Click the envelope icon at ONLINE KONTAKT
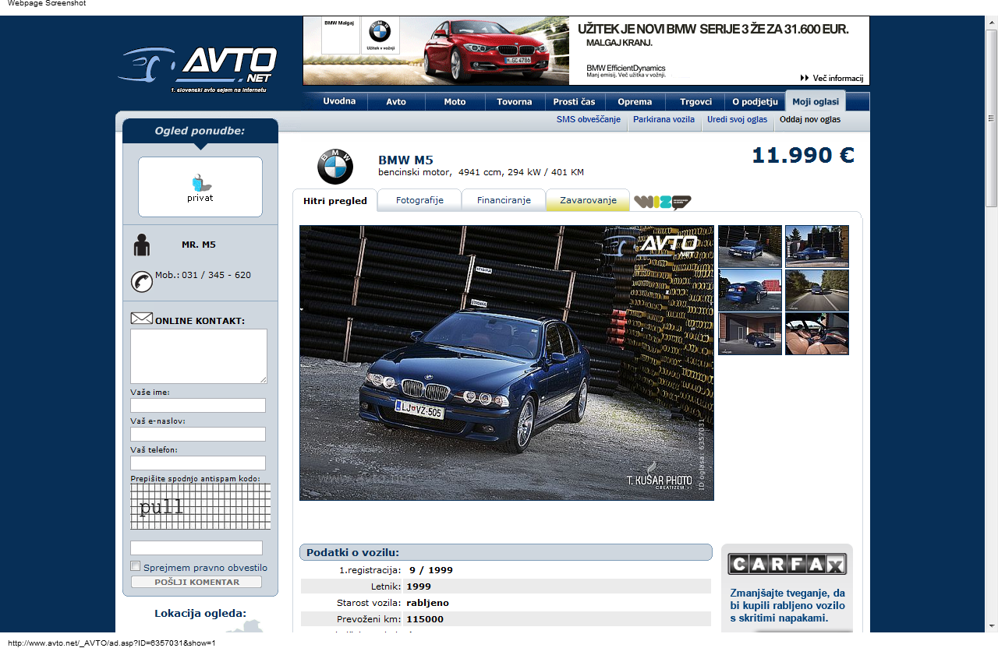Viewport: 998px width, 648px height. (141, 319)
